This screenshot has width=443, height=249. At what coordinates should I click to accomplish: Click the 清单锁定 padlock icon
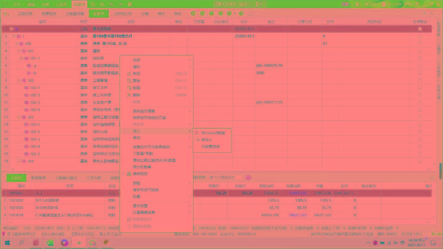click(129, 174)
